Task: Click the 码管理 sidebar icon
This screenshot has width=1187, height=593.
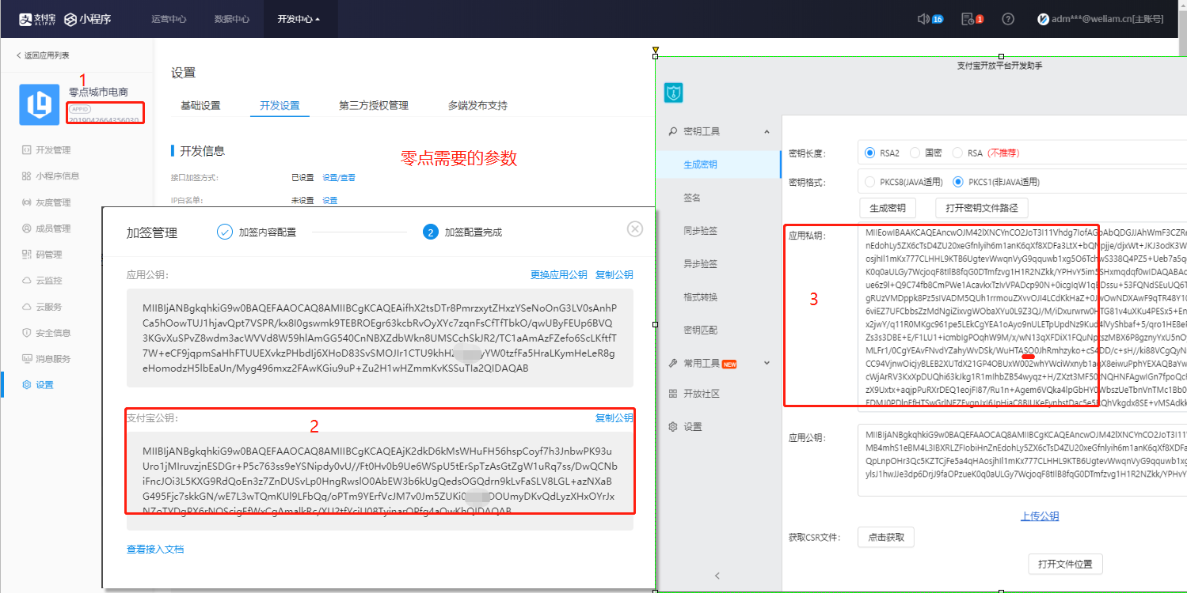Action: [27, 254]
